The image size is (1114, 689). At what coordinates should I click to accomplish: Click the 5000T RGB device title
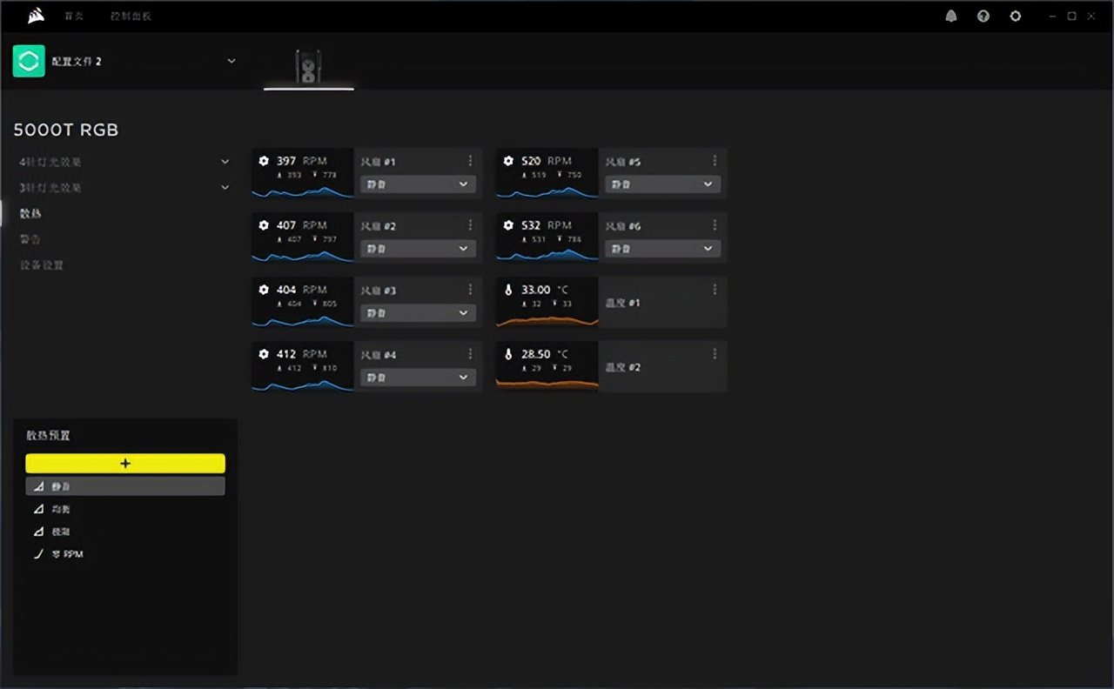point(66,130)
